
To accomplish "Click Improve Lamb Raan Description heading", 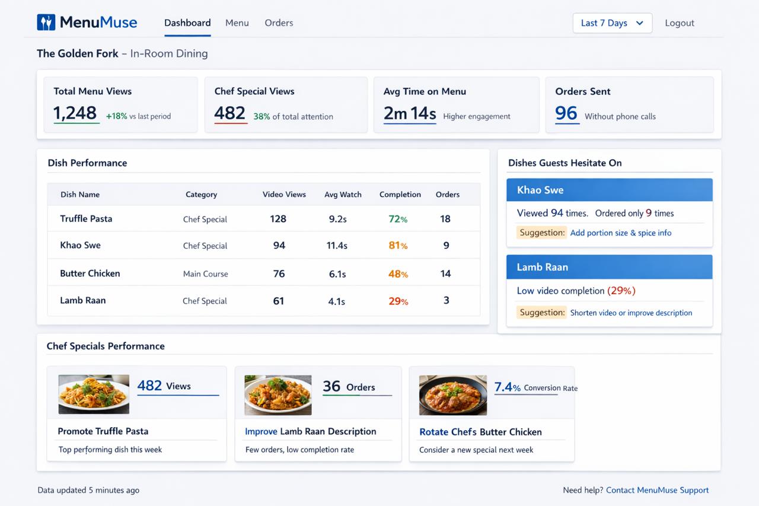I will point(310,431).
